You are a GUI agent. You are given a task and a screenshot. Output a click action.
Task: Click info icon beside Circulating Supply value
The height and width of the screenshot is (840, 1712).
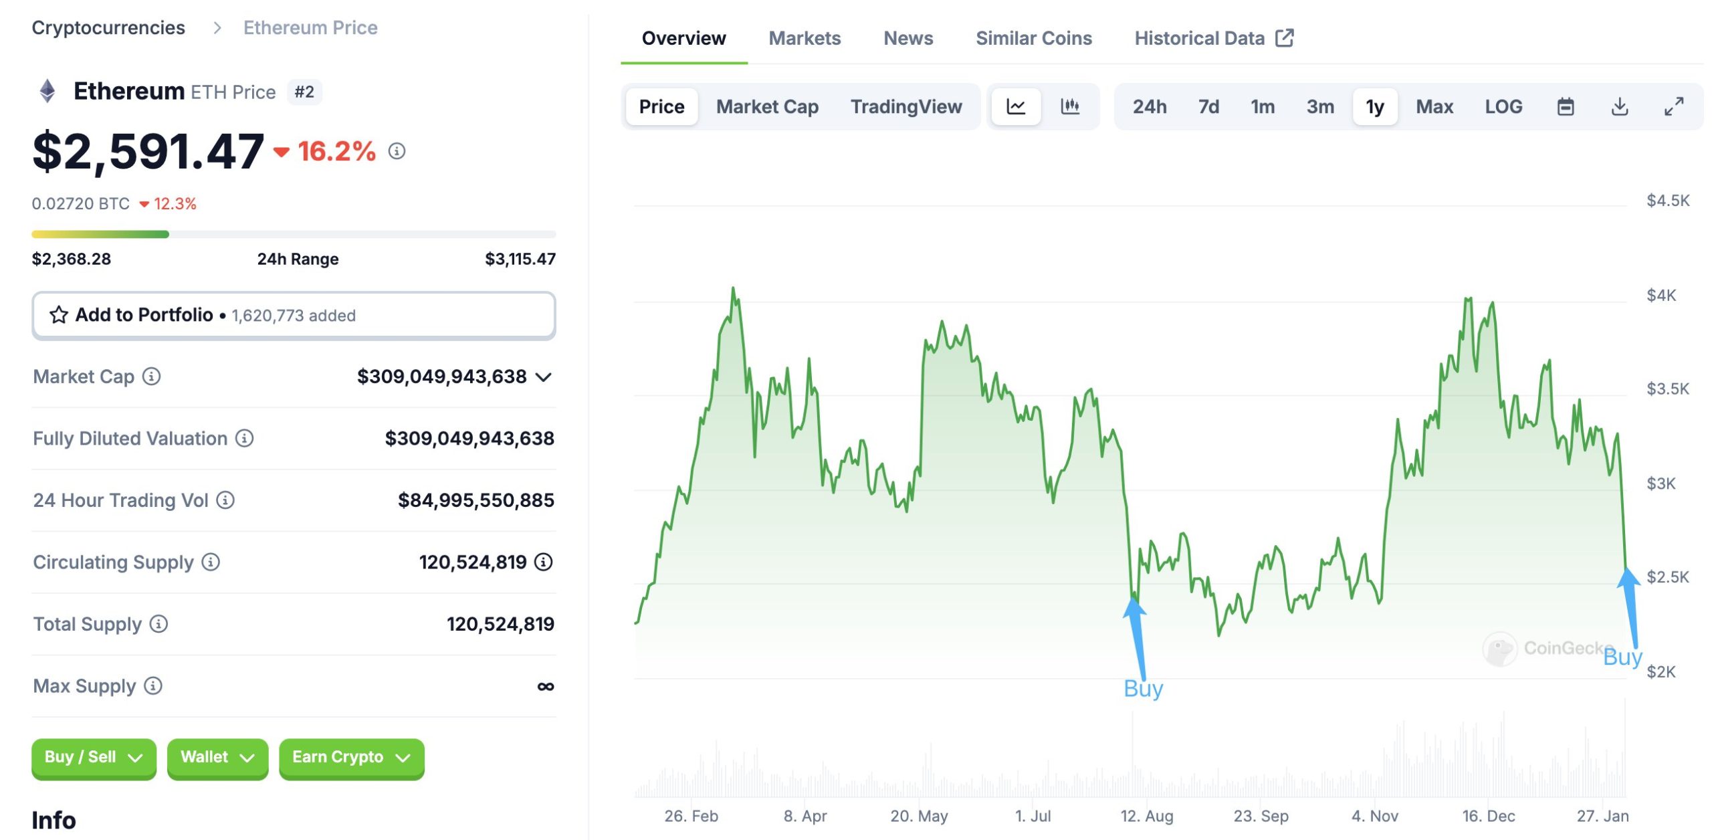(x=544, y=562)
